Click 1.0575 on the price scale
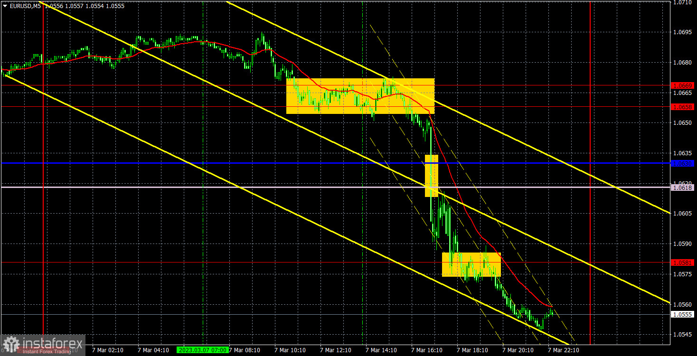 coord(683,274)
